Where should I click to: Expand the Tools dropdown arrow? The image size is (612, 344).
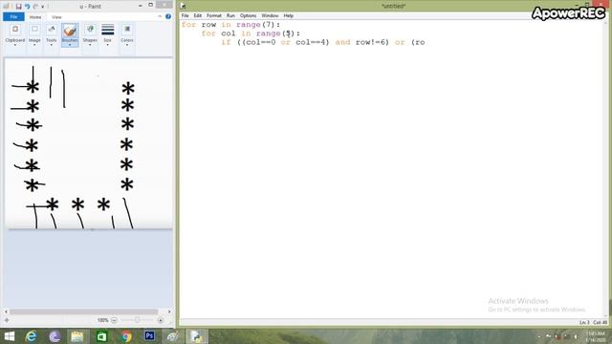pos(51,45)
